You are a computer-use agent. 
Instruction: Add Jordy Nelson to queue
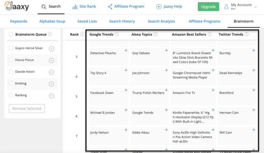point(126,130)
